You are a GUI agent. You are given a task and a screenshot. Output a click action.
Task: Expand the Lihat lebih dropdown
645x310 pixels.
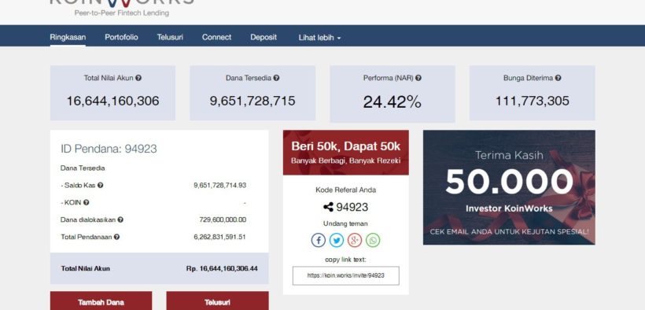click(319, 38)
